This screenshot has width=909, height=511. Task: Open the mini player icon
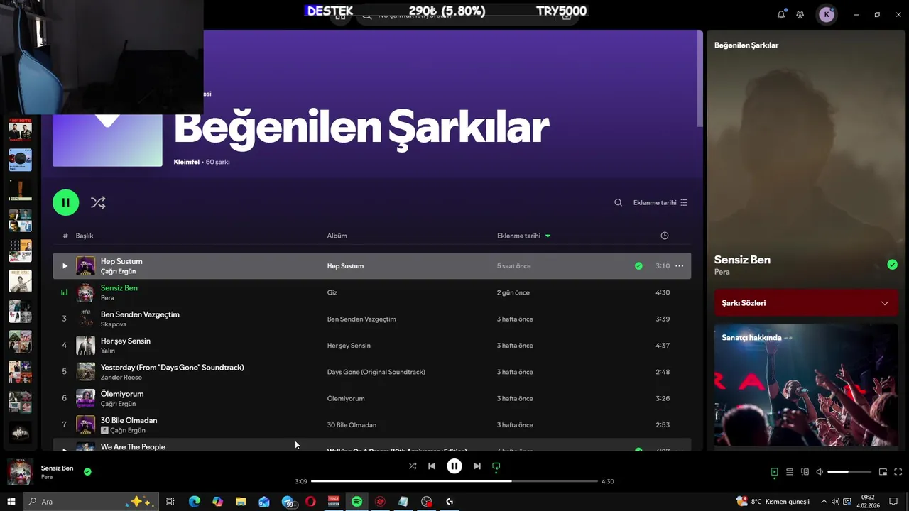point(883,472)
